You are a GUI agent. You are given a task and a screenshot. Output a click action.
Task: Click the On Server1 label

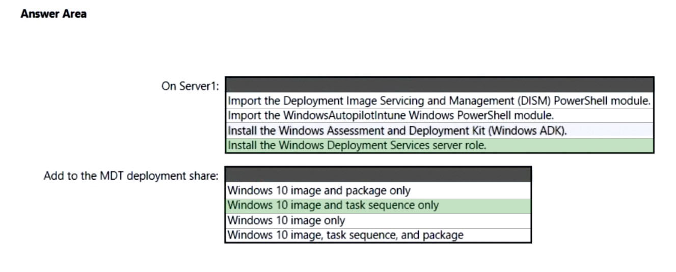coord(190,86)
